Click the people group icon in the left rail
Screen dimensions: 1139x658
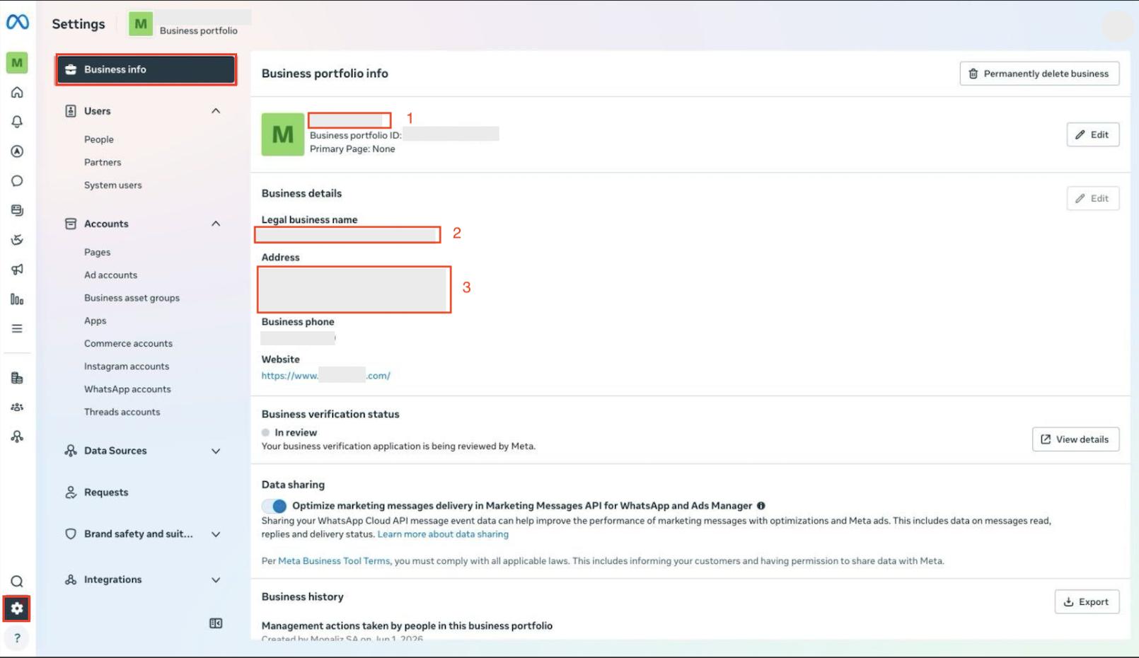click(x=17, y=408)
